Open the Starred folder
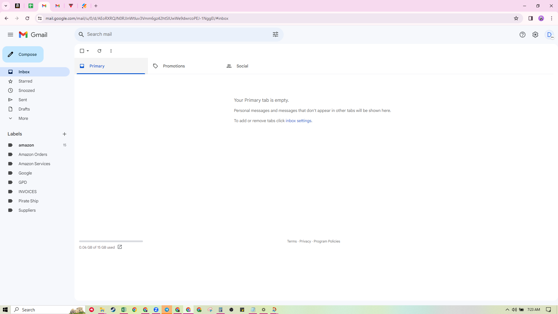Viewport: 558px width, 314px height. (x=35, y=81)
